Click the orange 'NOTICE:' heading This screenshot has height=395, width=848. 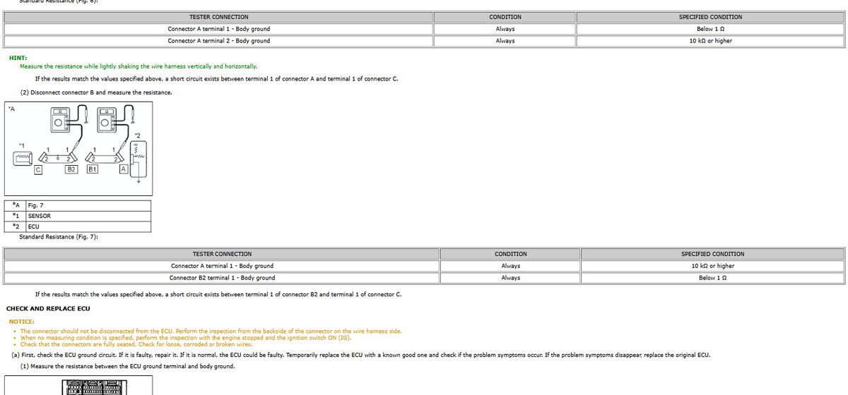click(21, 322)
